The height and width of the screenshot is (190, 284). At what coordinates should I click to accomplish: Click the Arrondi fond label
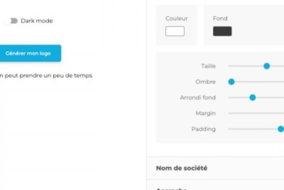(x=197, y=97)
